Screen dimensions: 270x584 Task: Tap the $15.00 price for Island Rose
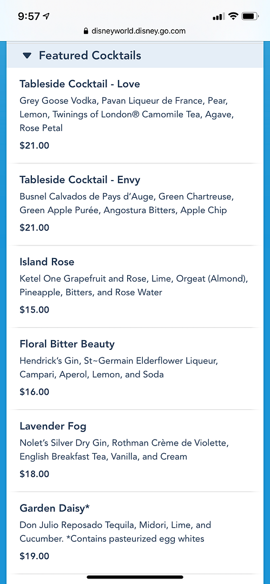[34, 310]
